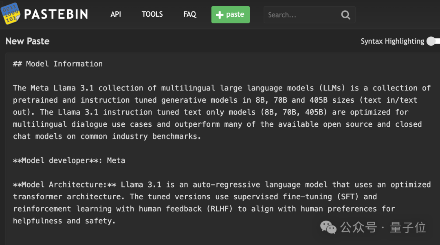Click the line starting 'pretrained and instruction tuned'
Image resolution: width=440 pixels, height=245 pixels.
[215, 100]
